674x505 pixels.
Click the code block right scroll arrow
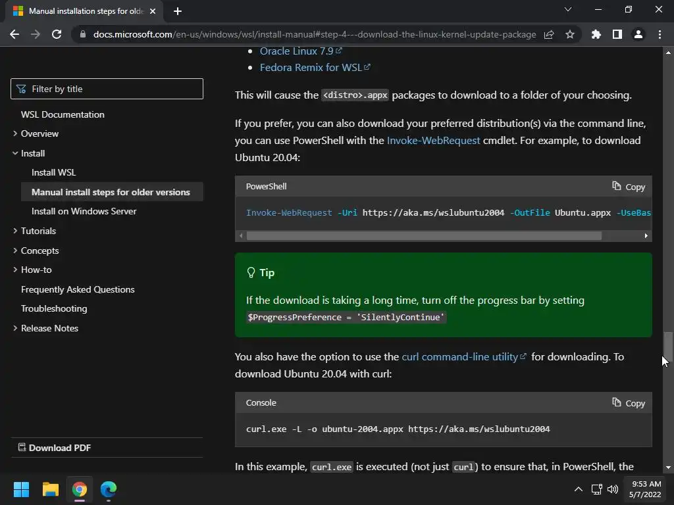point(646,236)
